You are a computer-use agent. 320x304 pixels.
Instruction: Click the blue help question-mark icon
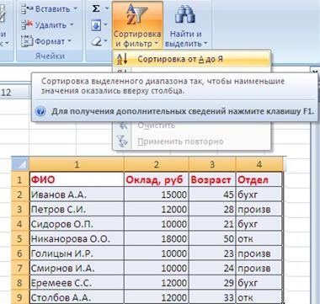click(40, 111)
